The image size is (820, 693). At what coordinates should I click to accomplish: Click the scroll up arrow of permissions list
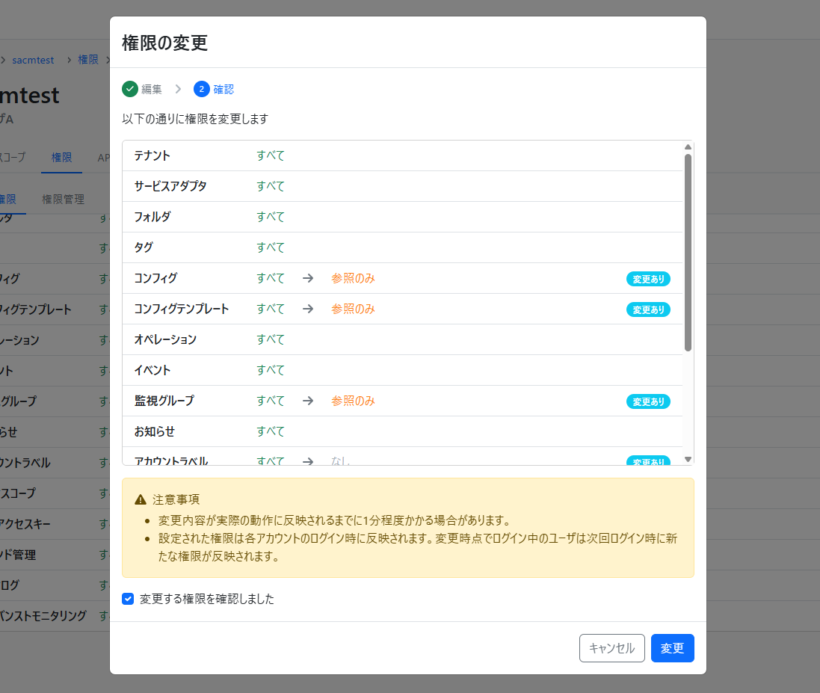click(688, 147)
